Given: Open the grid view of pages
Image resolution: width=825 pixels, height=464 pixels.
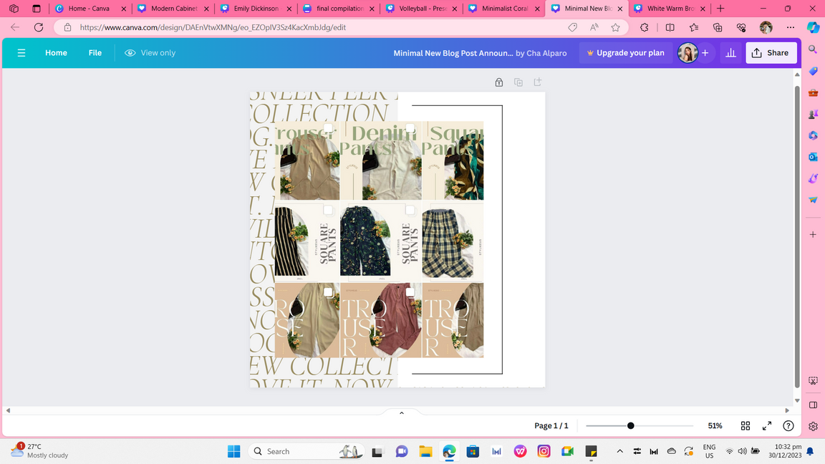Looking at the screenshot, I should [746, 425].
